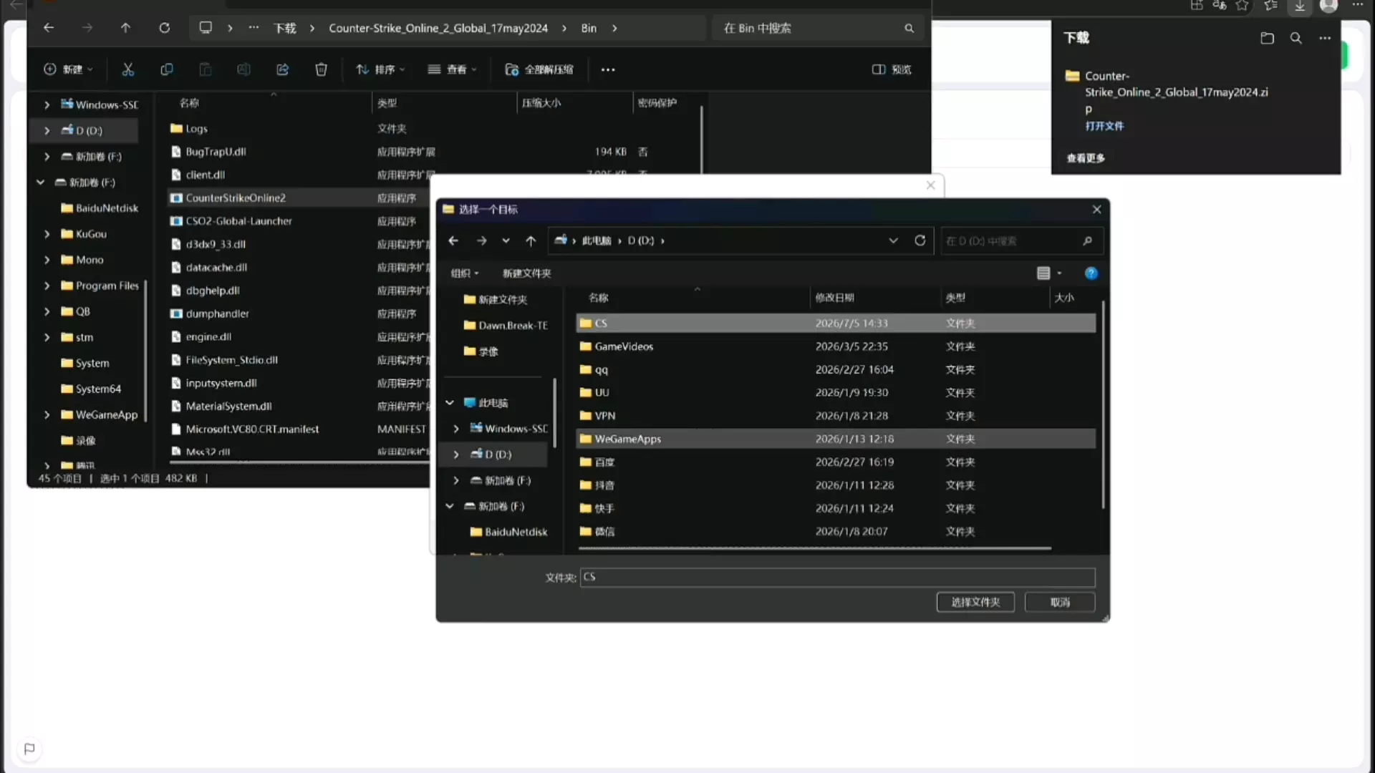1375x773 pixels.
Task: Click the 名称 column header in Explorer list
Action: coord(189,103)
